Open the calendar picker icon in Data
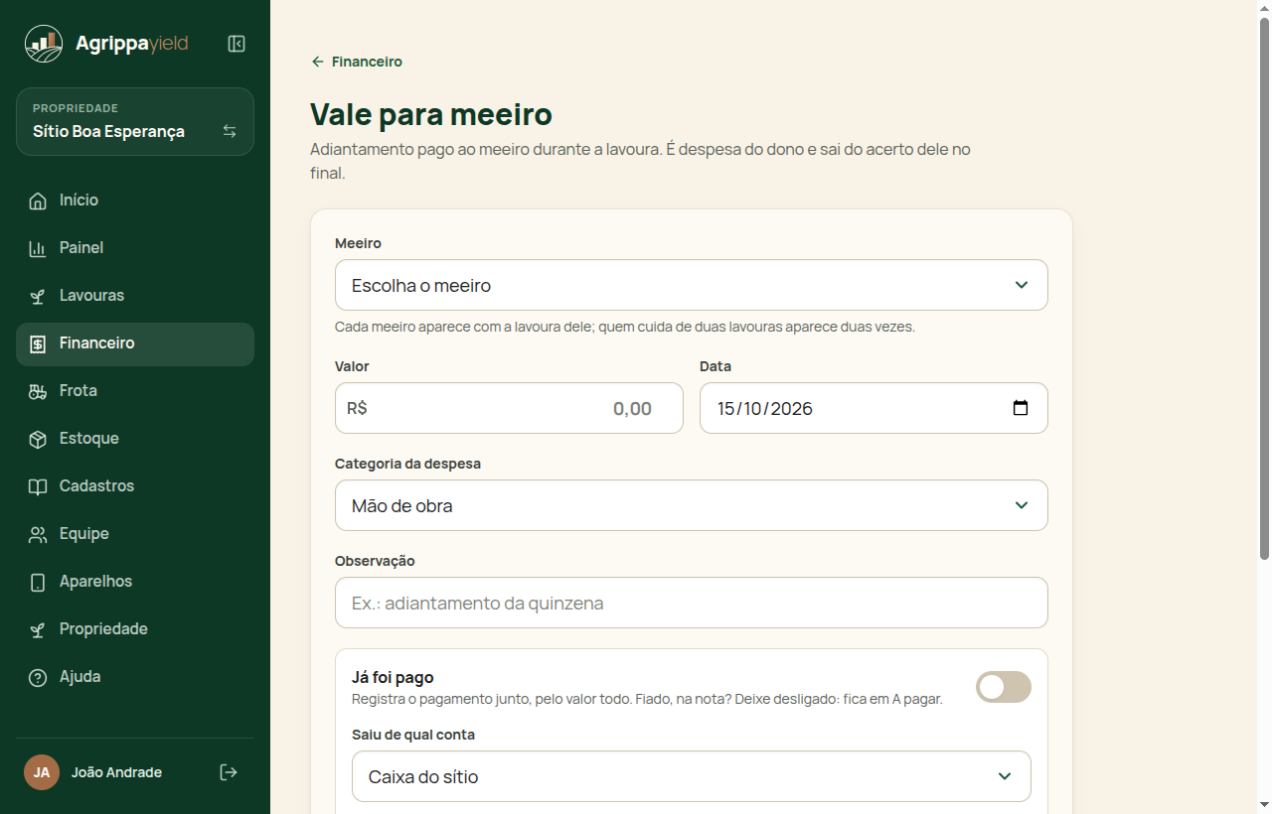1272x814 pixels. tap(1021, 408)
